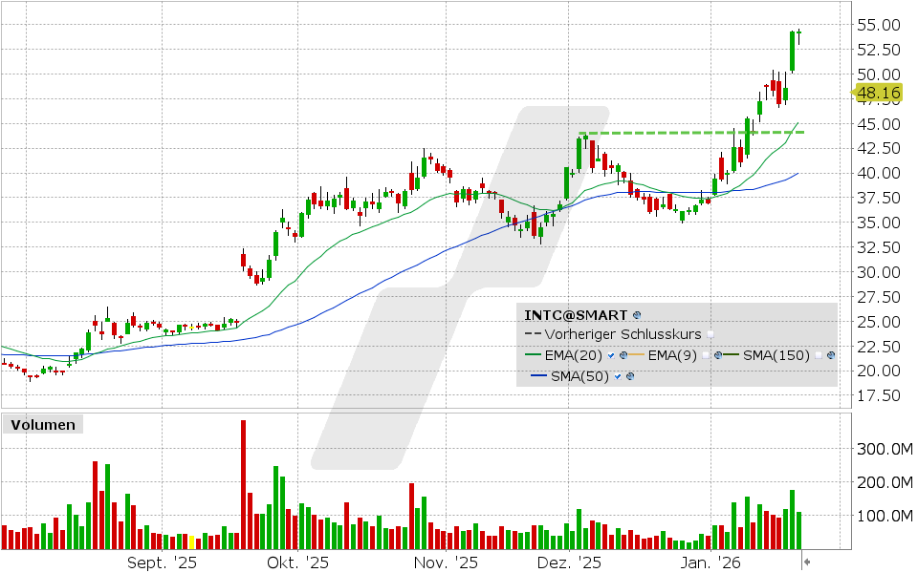The width and height of the screenshot is (918, 573).
Task: Uncheck the EMA(20) indicator checkbox
Action: coord(611,354)
